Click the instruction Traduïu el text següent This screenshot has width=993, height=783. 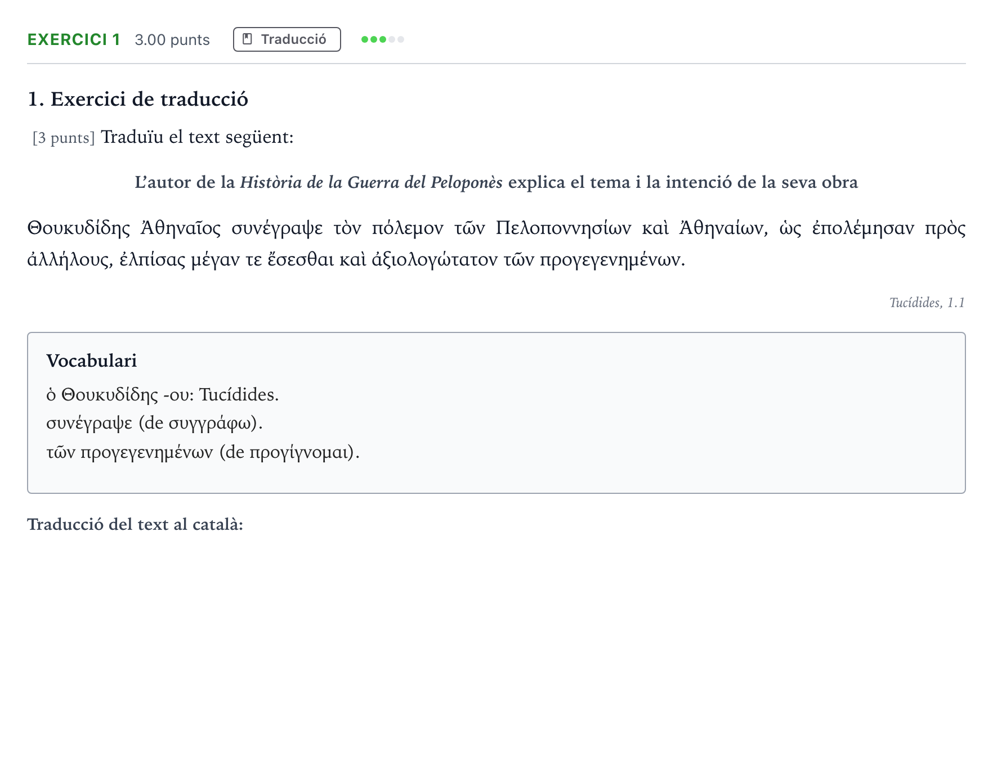pyautogui.click(x=197, y=137)
